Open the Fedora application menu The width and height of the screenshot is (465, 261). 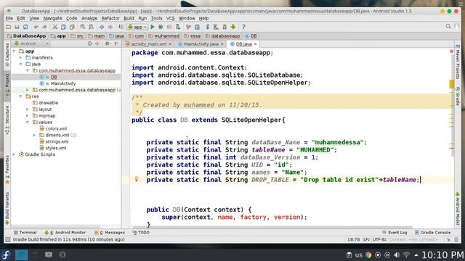[x=6, y=254]
